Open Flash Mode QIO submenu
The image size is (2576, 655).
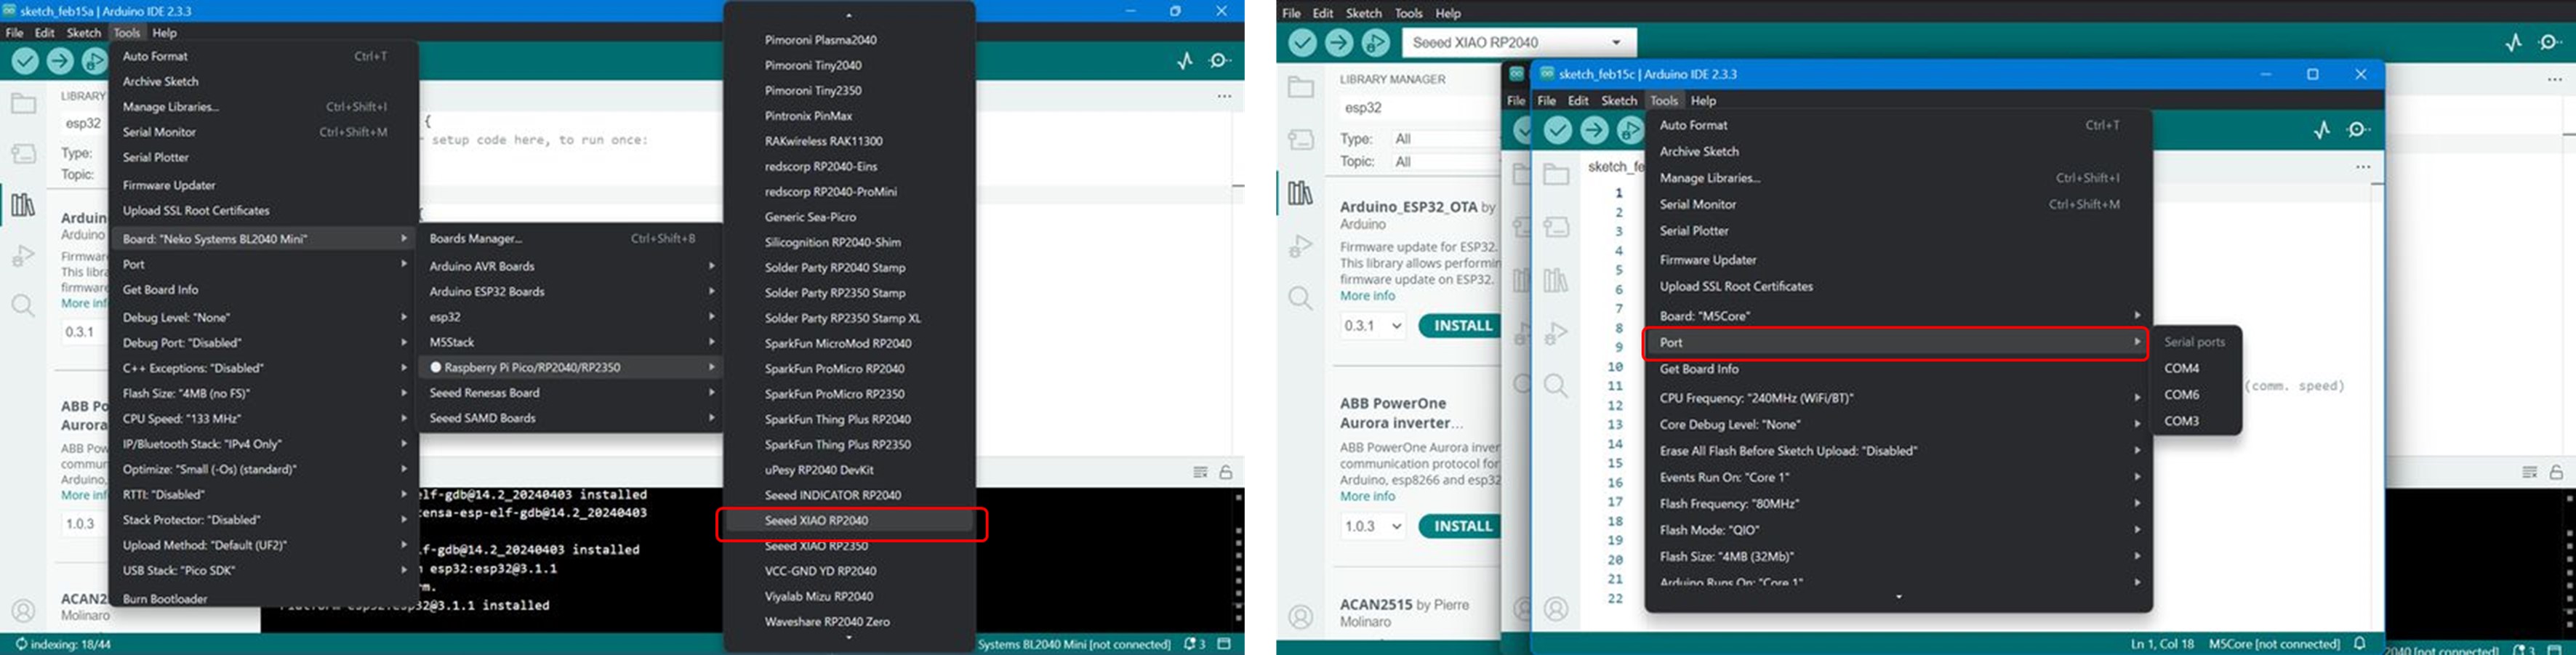tap(1899, 531)
